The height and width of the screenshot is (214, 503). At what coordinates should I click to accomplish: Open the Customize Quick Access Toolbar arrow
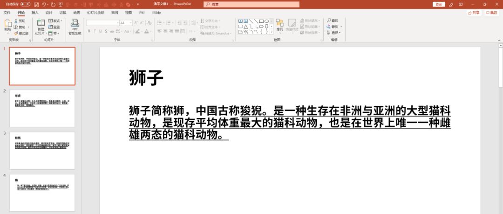pyautogui.click(x=138, y=4)
